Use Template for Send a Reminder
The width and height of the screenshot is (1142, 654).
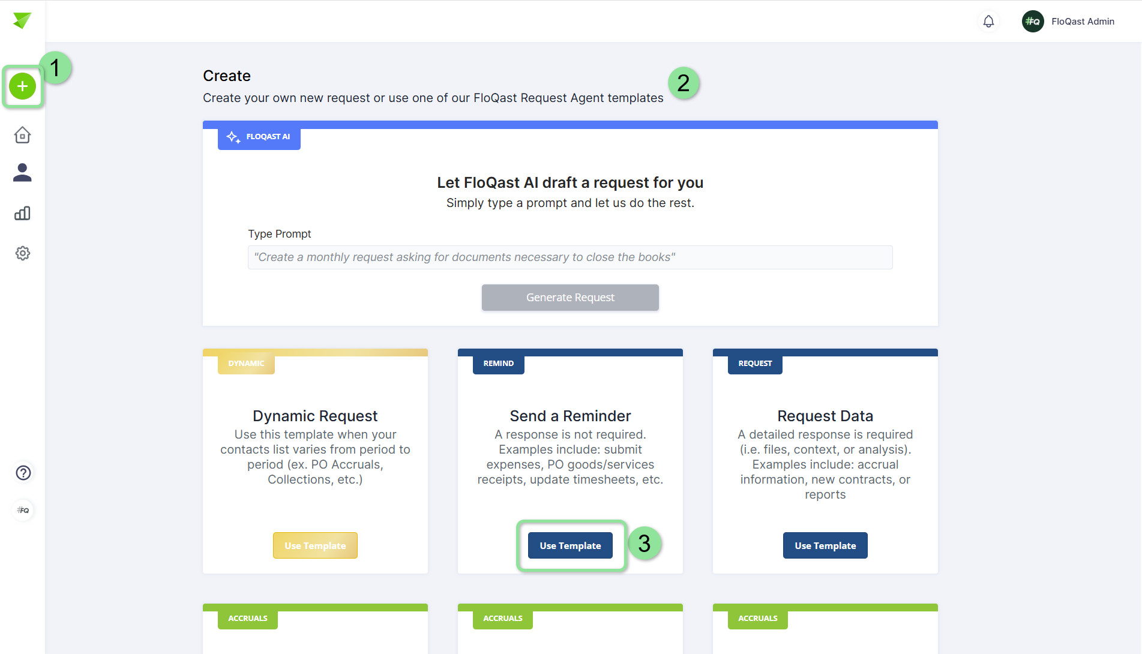570,545
